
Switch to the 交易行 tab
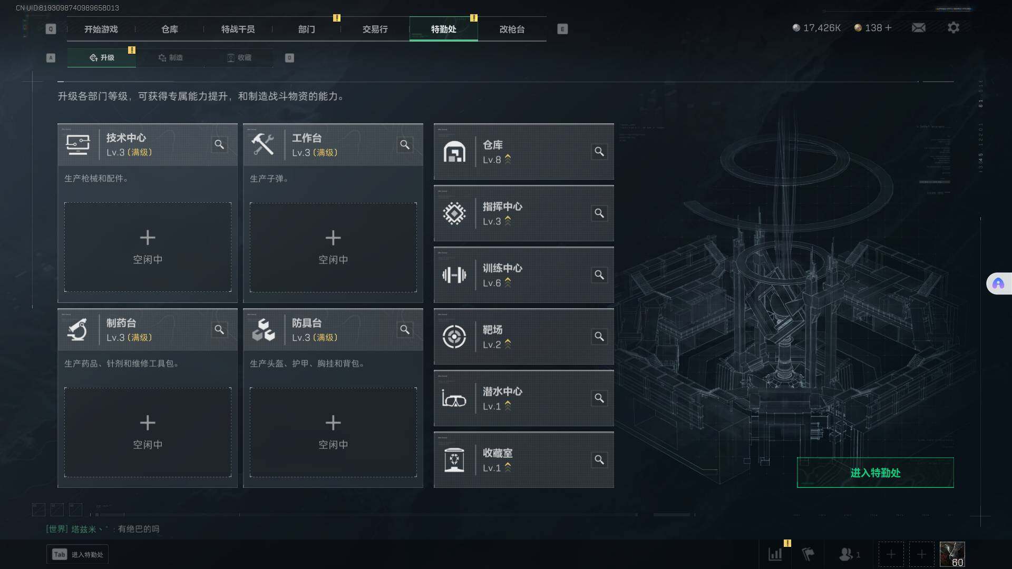pos(375,29)
